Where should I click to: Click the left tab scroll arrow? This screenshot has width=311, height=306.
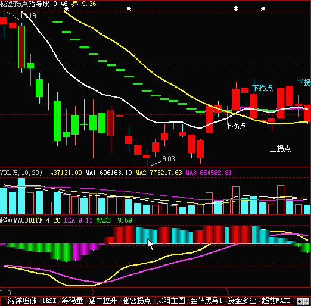click(299, 302)
